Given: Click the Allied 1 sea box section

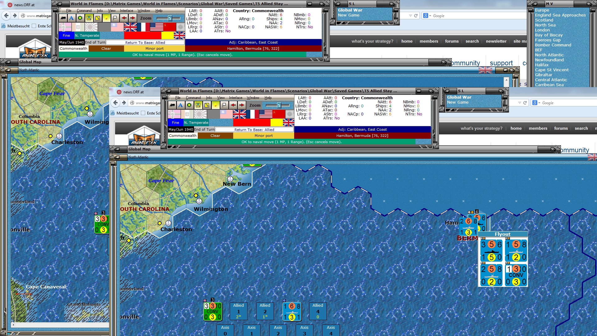Looking at the screenshot, I should [x=238, y=311].
